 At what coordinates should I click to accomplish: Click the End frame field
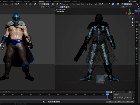tap(130, 101)
